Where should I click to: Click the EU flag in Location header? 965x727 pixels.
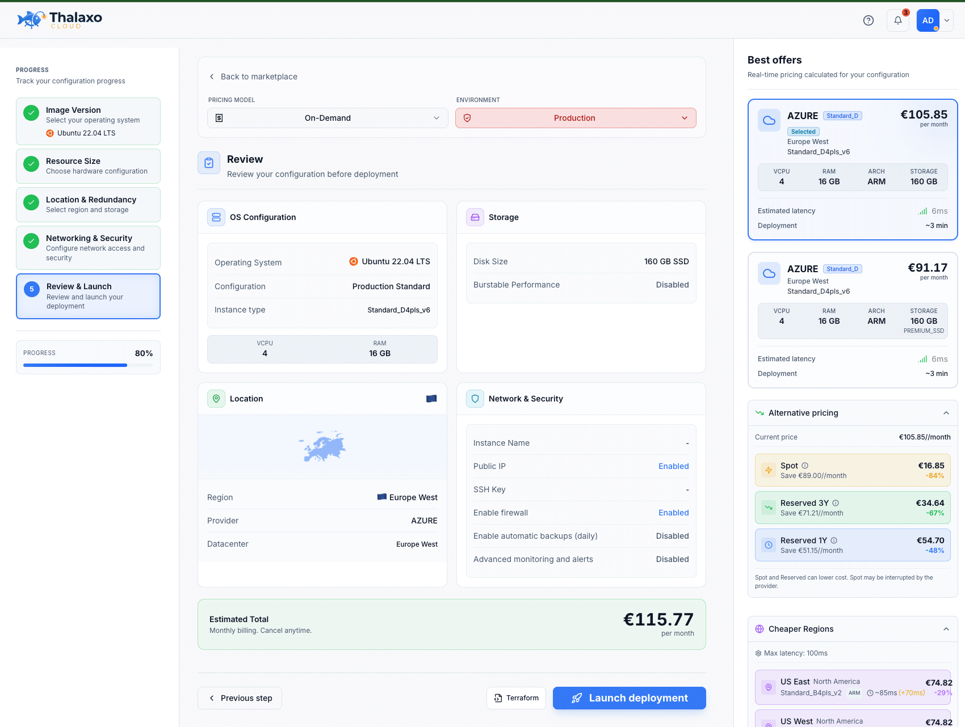pos(431,399)
